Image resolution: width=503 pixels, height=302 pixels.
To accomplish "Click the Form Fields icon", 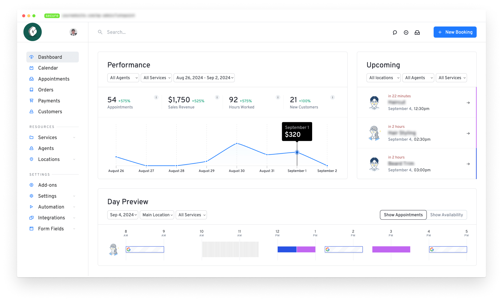I will [32, 229].
